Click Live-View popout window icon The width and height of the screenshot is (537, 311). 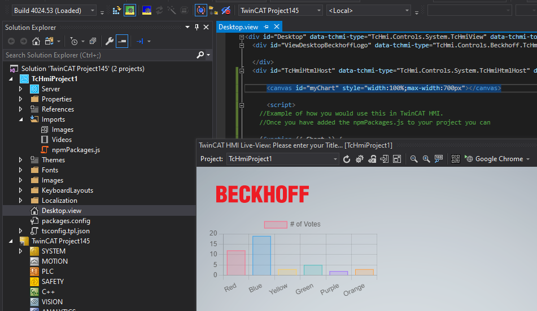(x=397, y=159)
